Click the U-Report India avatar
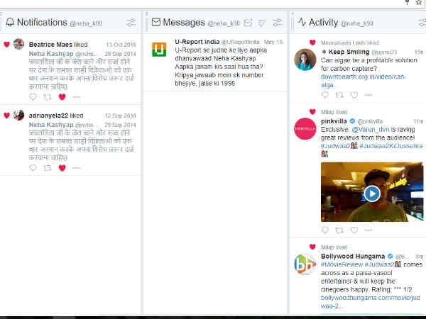426x319 pixels. [x=159, y=50]
